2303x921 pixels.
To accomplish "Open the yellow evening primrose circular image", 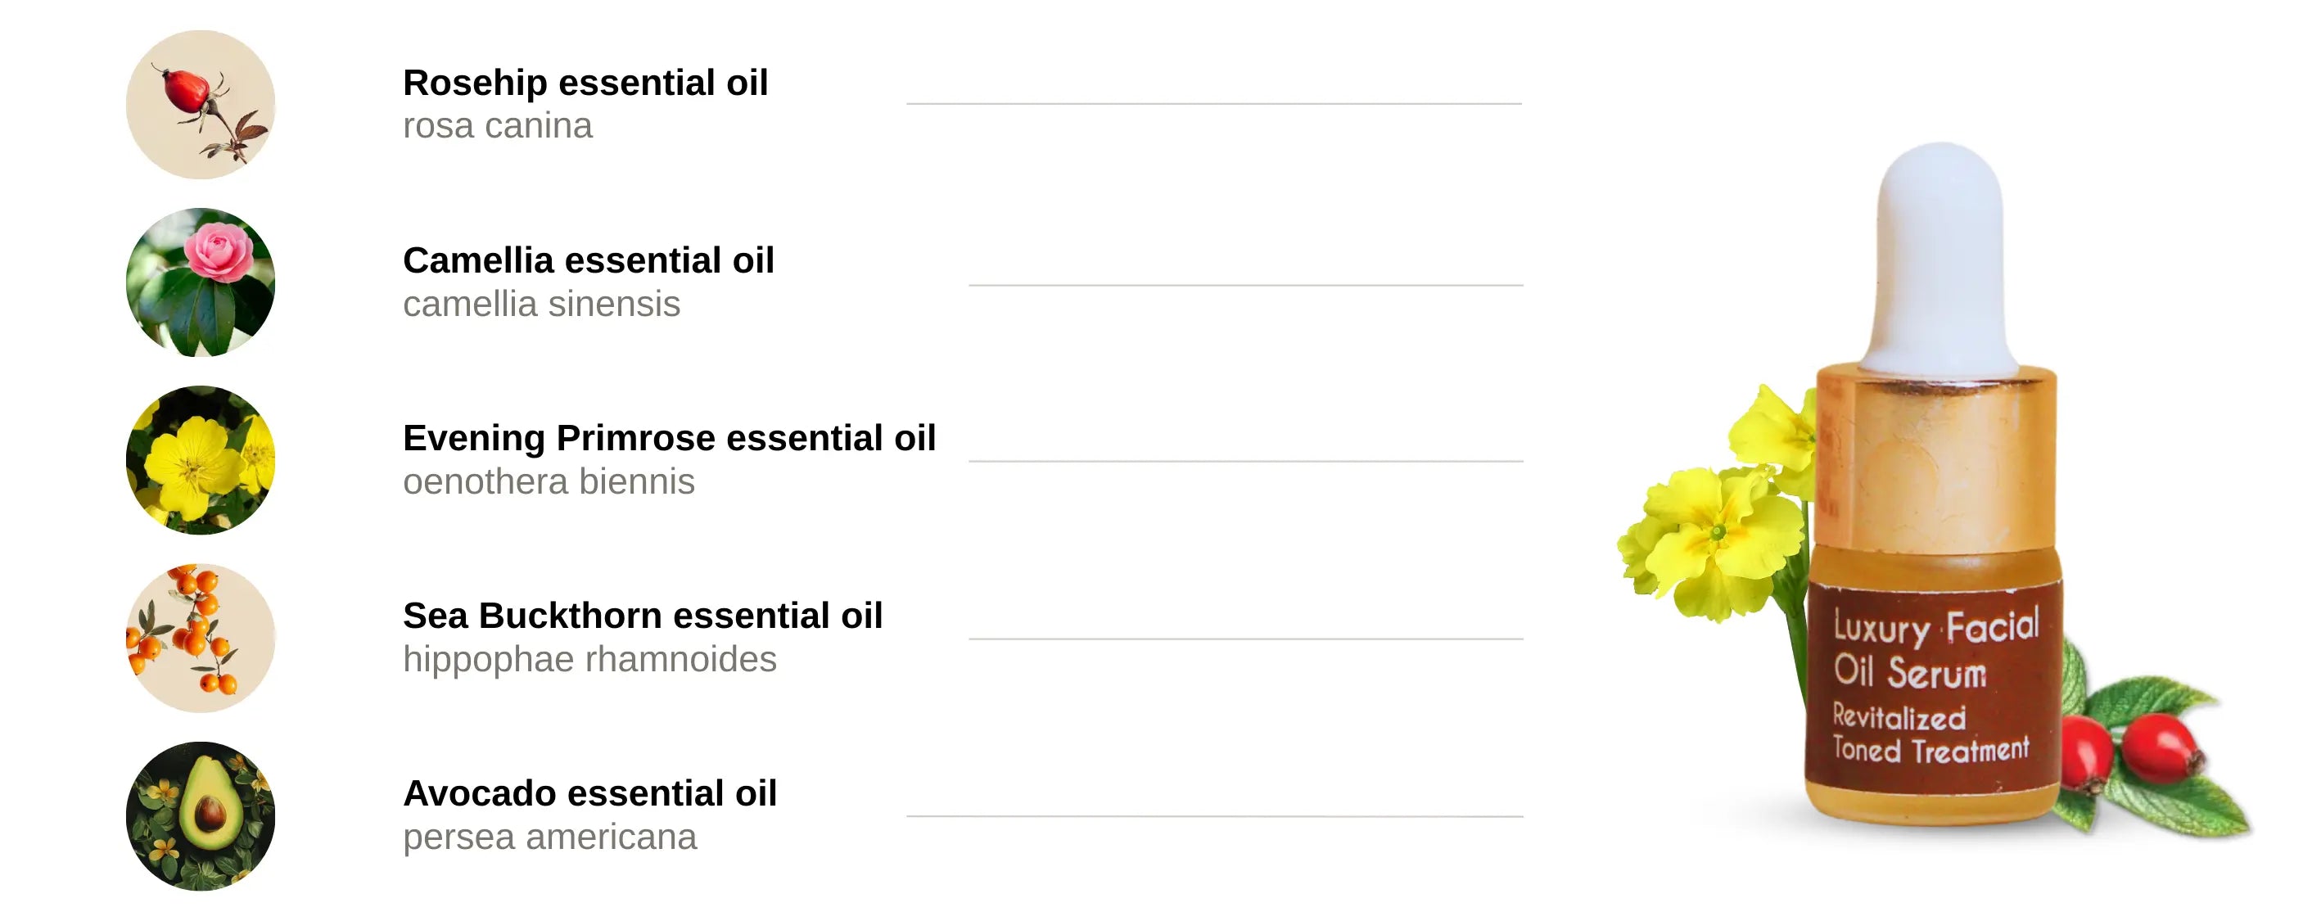I will click(x=201, y=460).
